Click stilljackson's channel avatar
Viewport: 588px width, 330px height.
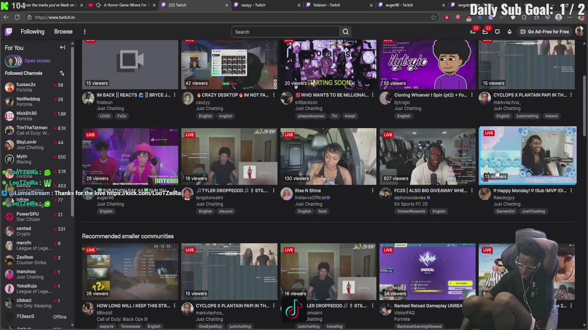[287, 99]
